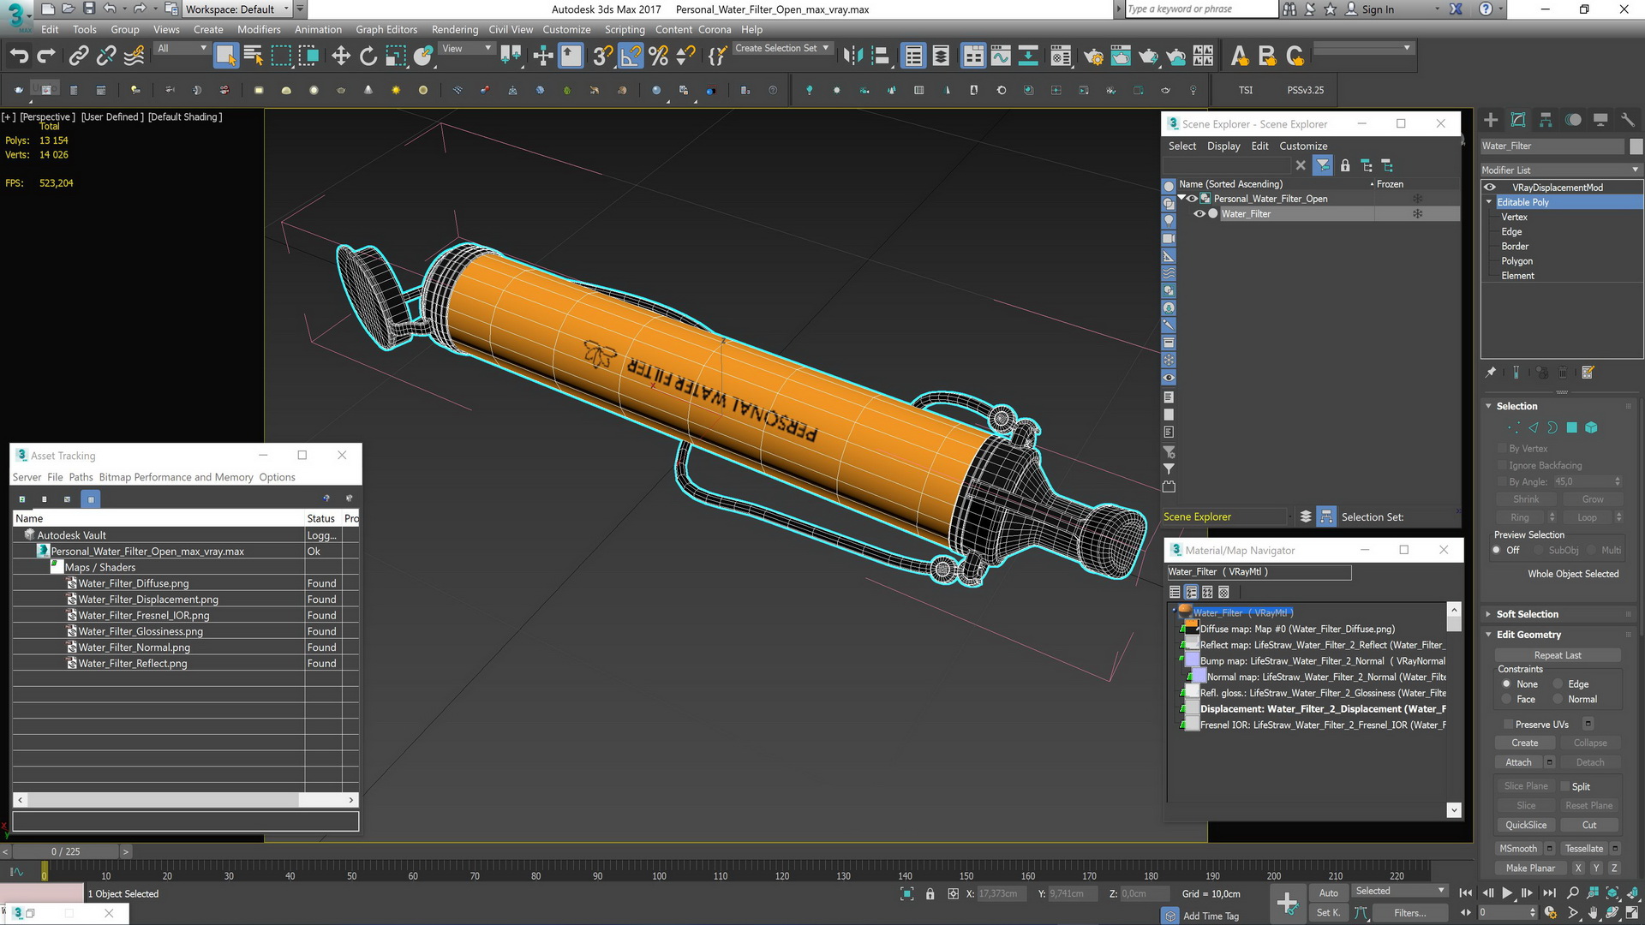Activate Select and Rotate tool
1645x925 pixels.
pos(368,57)
